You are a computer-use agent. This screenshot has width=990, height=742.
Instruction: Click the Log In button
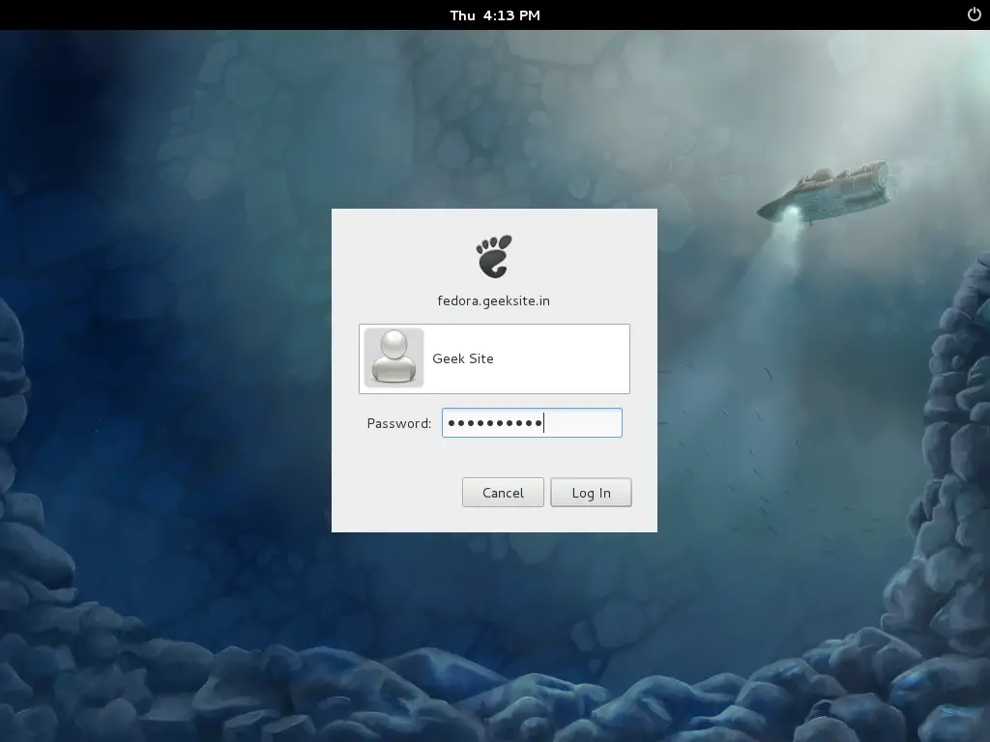591,493
